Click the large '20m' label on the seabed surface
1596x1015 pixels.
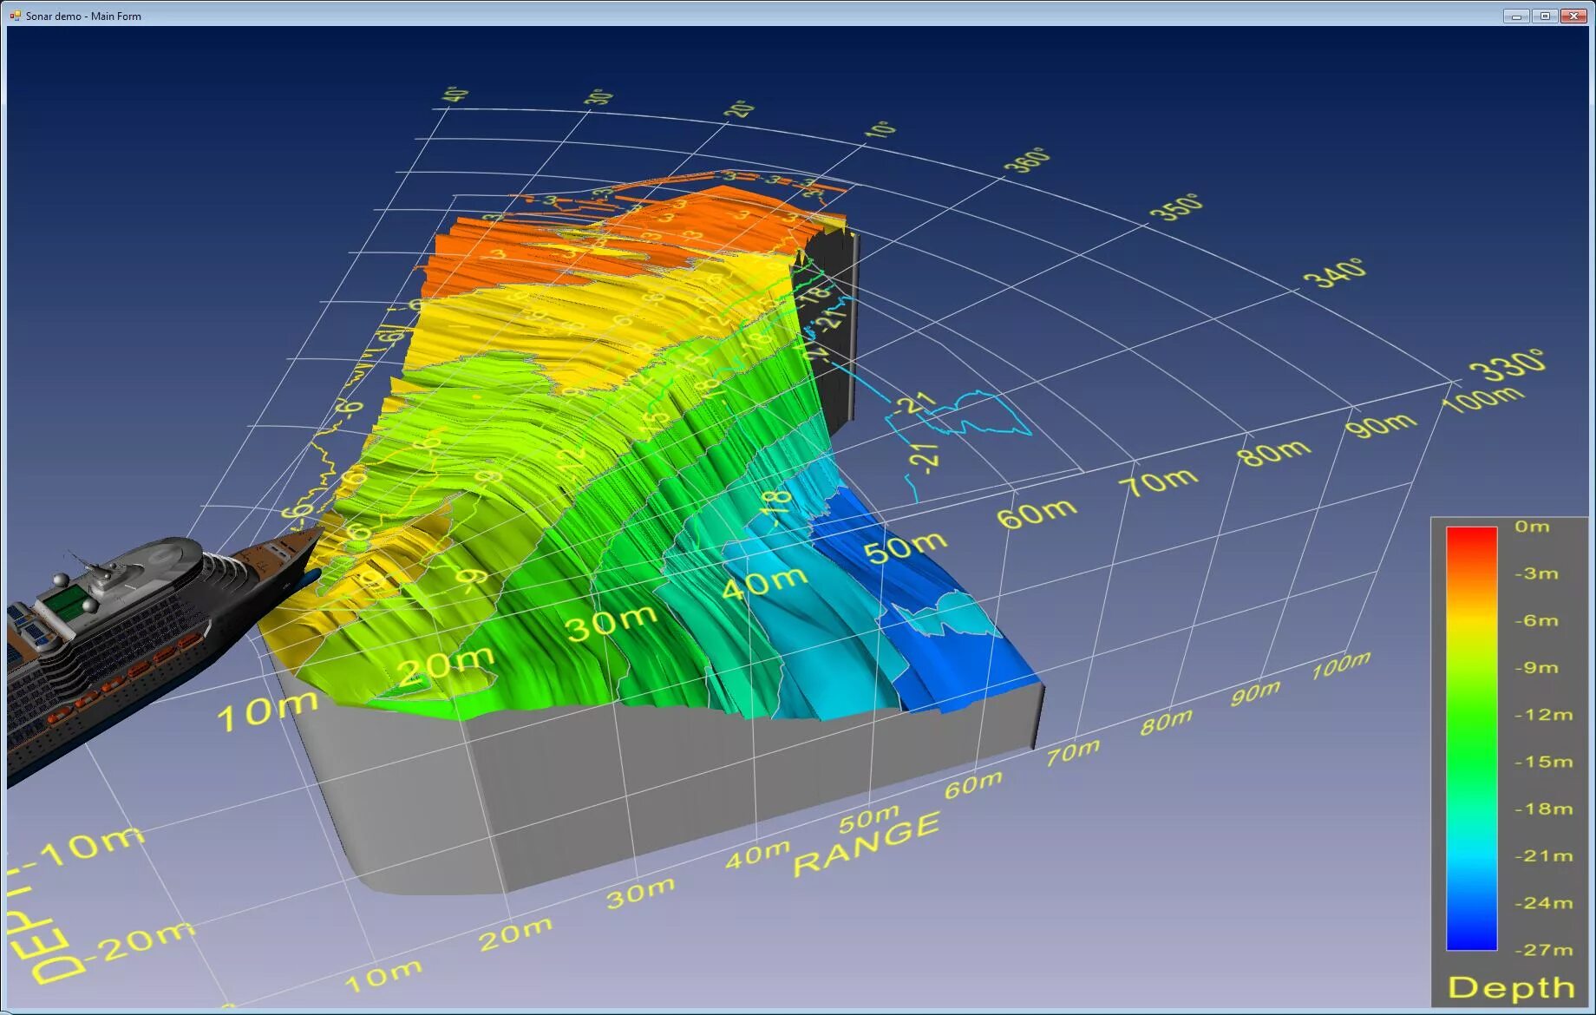[448, 665]
